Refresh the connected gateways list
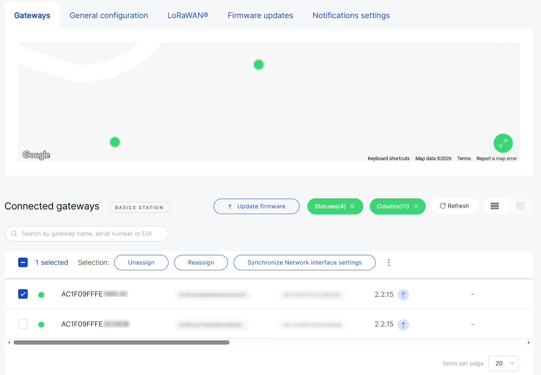 (x=455, y=206)
